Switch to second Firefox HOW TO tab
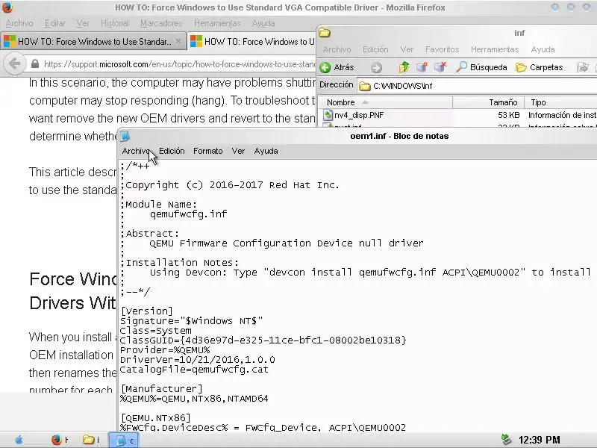Viewport: 597px width, 448px height. [x=252, y=42]
